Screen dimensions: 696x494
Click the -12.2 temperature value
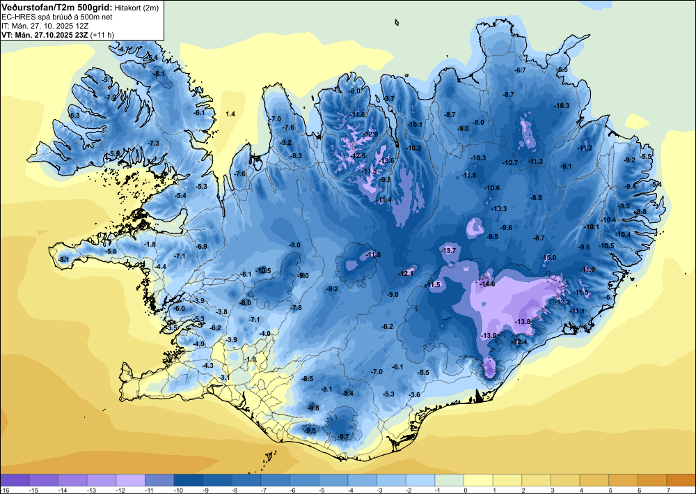[x=563, y=302]
